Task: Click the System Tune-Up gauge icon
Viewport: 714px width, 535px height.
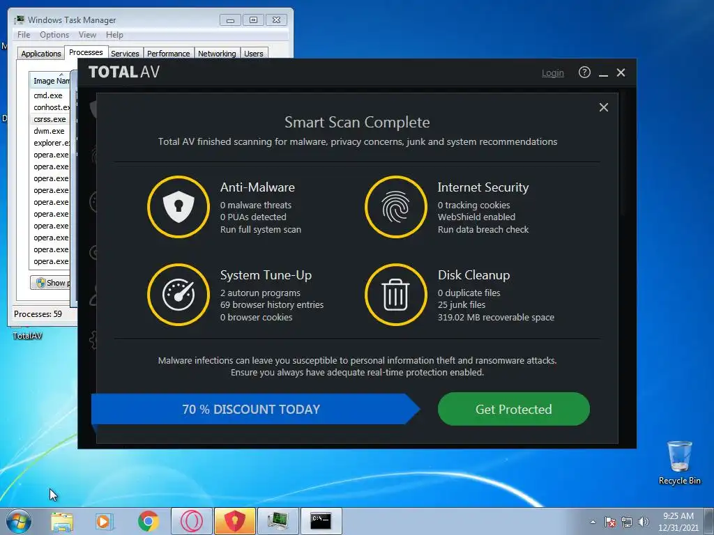Action: 178,295
